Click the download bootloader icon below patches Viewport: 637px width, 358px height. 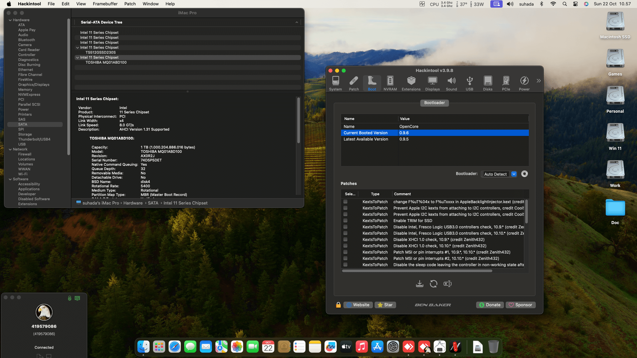tap(419, 284)
